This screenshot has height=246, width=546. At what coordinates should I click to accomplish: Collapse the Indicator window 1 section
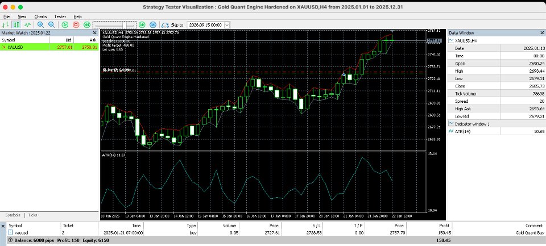click(451, 124)
